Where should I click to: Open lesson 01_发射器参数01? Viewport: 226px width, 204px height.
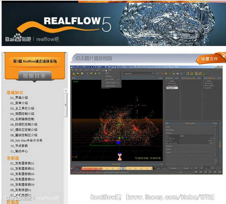coord(22,163)
